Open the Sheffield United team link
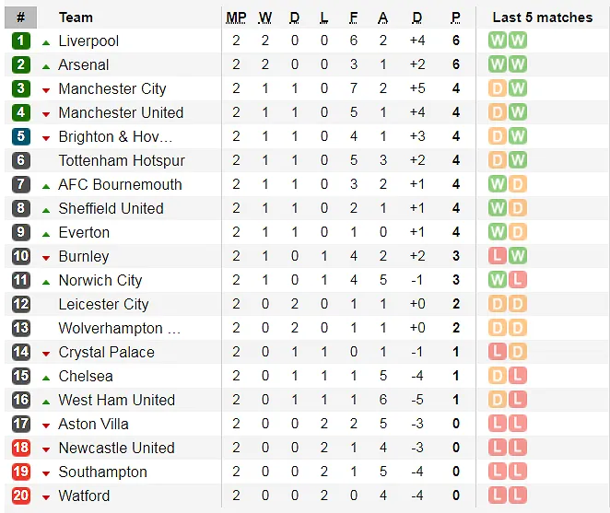610x513 pixels. [x=111, y=208]
